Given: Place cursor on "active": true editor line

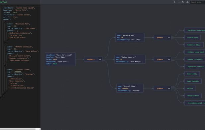Looking at the screenshot, I should pos(10,17).
